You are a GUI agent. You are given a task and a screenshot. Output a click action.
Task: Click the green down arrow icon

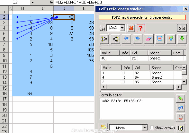click(x=182, y=39)
